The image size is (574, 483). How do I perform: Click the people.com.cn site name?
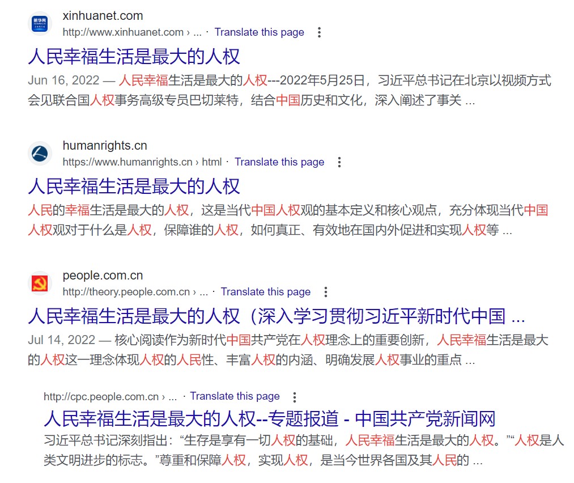pos(103,276)
